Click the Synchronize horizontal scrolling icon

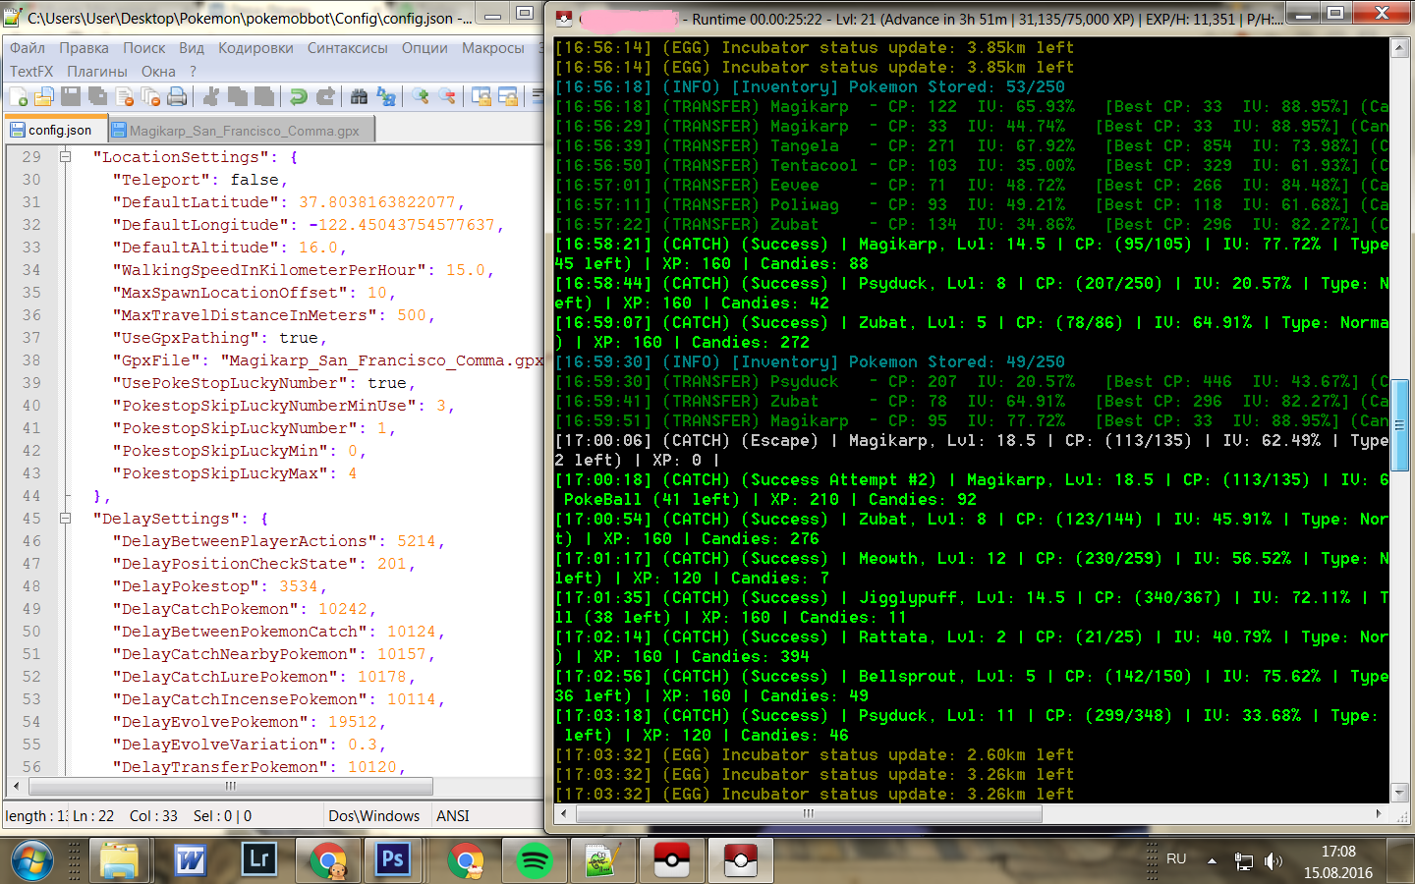click(x=508, y=96)
